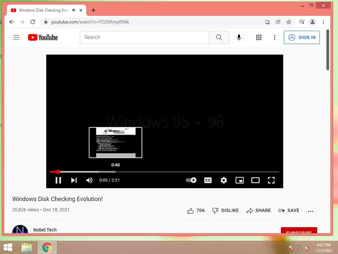The image size is (338, 254).
Task: Reload the current page
Action: (x=33, y=22)
